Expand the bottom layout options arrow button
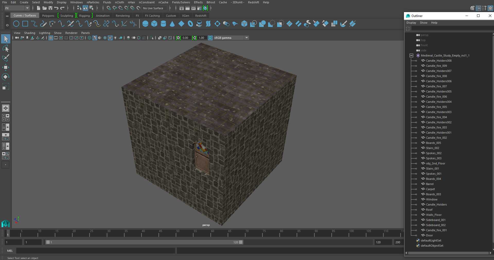 pos(5,165)
